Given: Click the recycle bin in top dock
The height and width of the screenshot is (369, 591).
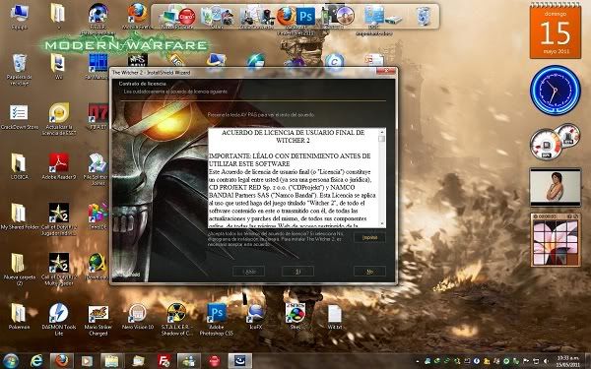Looking at the screenshot, I should pyautogui.click(x=424, y=17).
